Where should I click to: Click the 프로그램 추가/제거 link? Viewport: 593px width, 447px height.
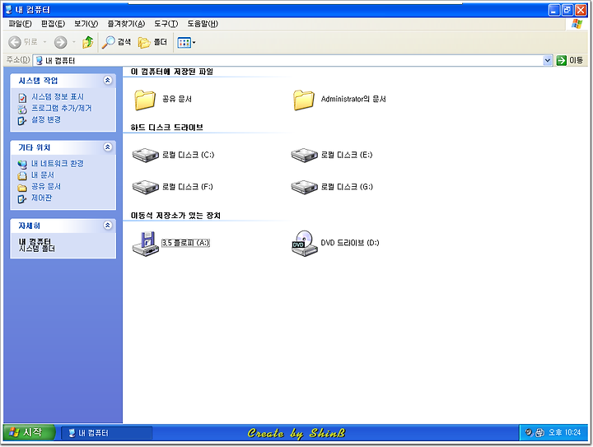coord(61,109)
